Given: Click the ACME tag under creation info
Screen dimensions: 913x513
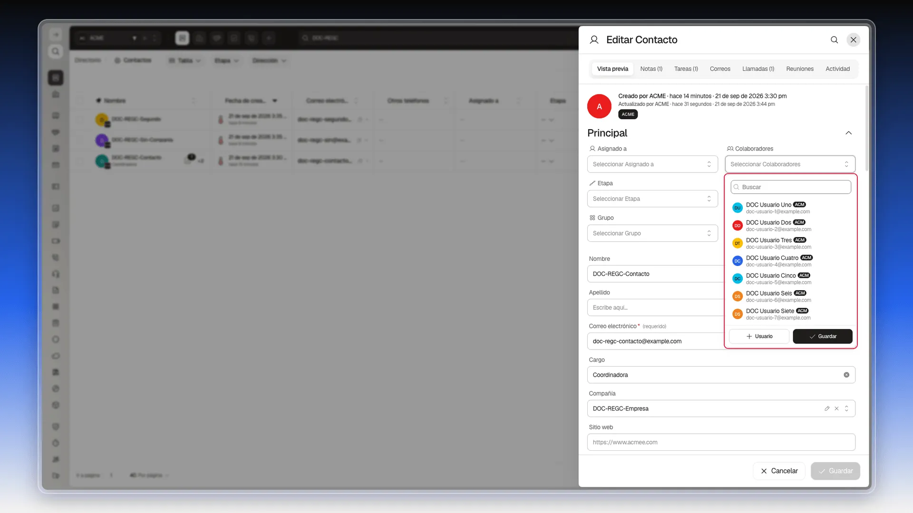Looking at the screenshot, I should click(628, 114).
